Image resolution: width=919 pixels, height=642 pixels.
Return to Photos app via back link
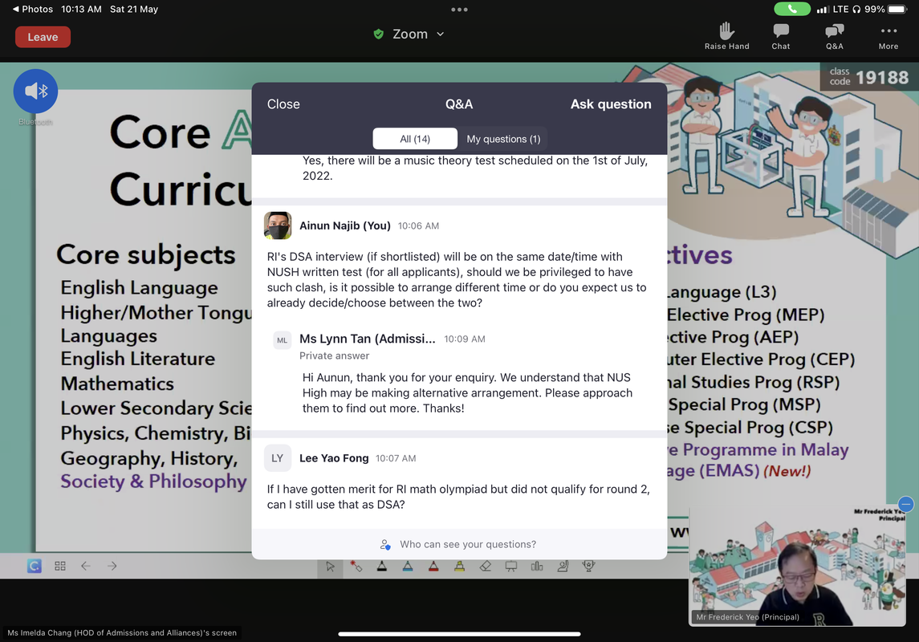pos(33,9)
